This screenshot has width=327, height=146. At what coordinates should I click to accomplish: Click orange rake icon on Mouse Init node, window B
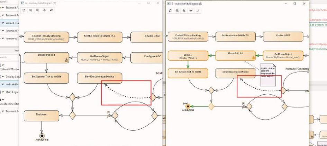[x=253, y=58]
